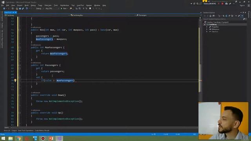The image size is (251, 141).
Task: Switch to the Error List tab
Action: click(x=7, y=130)
